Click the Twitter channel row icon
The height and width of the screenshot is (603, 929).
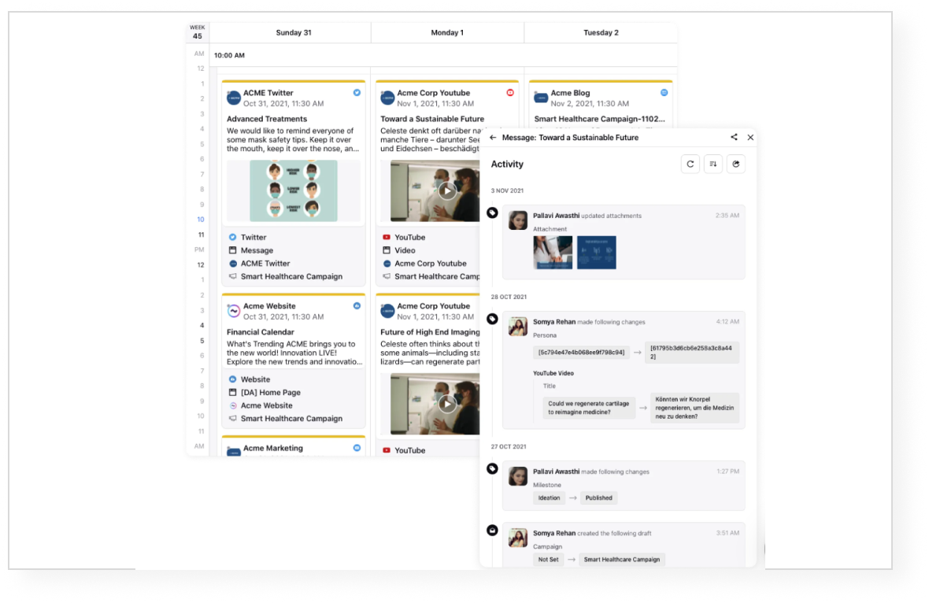(232, 237)
